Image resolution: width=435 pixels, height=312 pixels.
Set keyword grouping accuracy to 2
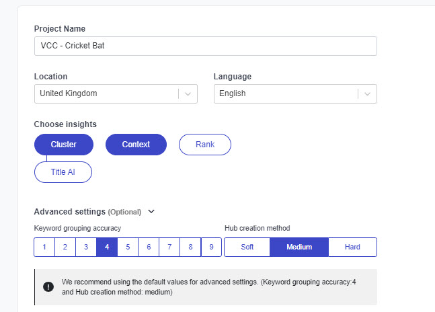tap(65, 247)
